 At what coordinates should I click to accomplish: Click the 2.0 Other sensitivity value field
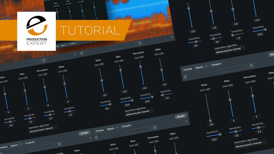click(167, 98)
